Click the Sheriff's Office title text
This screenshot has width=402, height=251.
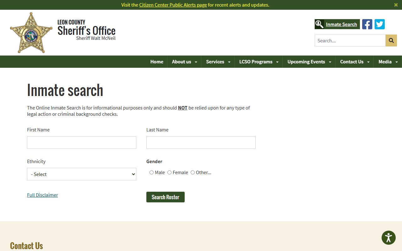tap(86, 31)
